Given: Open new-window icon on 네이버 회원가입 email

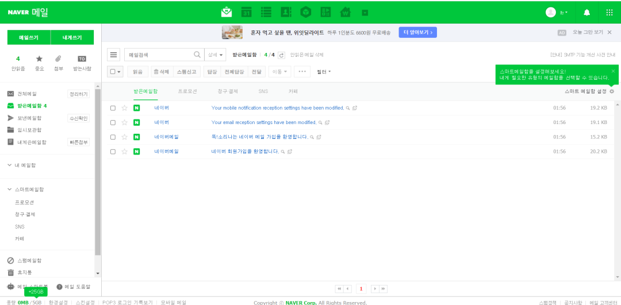Looking at the screenshot, I should 290,152.
